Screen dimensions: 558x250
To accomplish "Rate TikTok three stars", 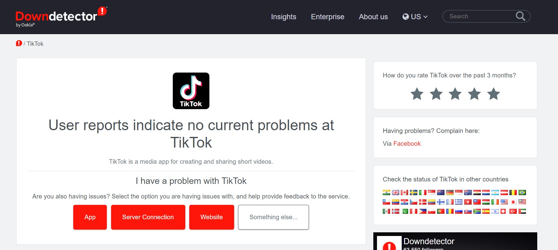I will [x=455, y=94].
